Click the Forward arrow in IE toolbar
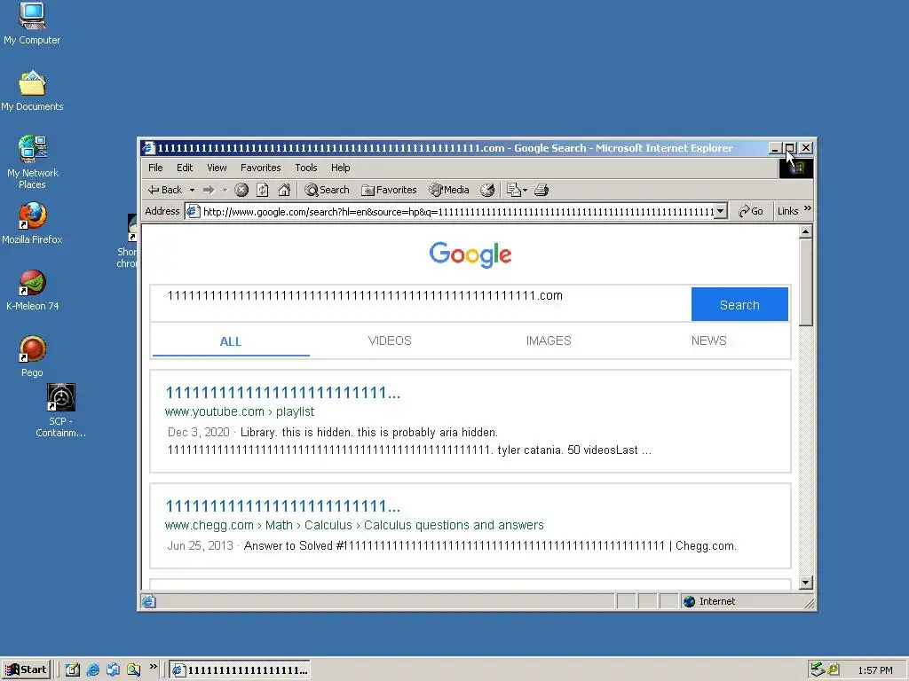909x681 pixels. [x=209, y=190]
